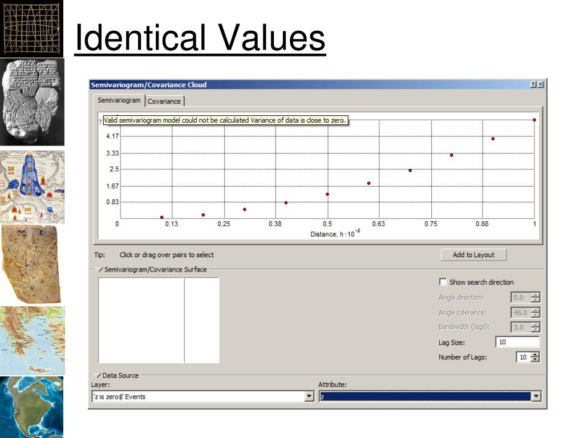Screen dimensions: 584x438
Task: Click the Number of Lags value field
Action: pyautogui.click(x=524, y=357)
